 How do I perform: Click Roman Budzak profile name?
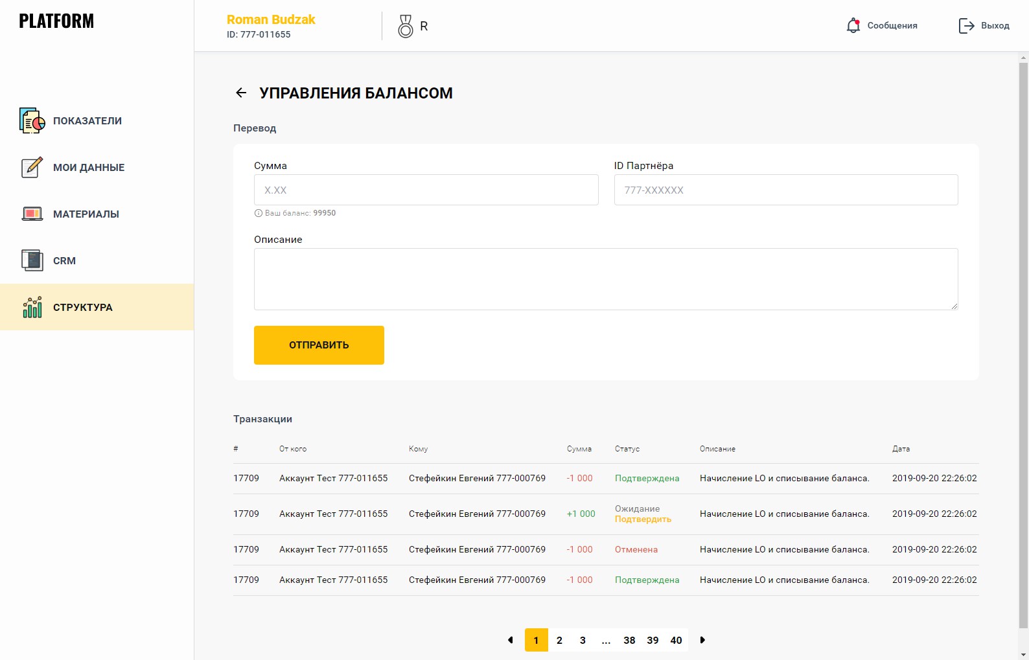[x=271, y=19]
